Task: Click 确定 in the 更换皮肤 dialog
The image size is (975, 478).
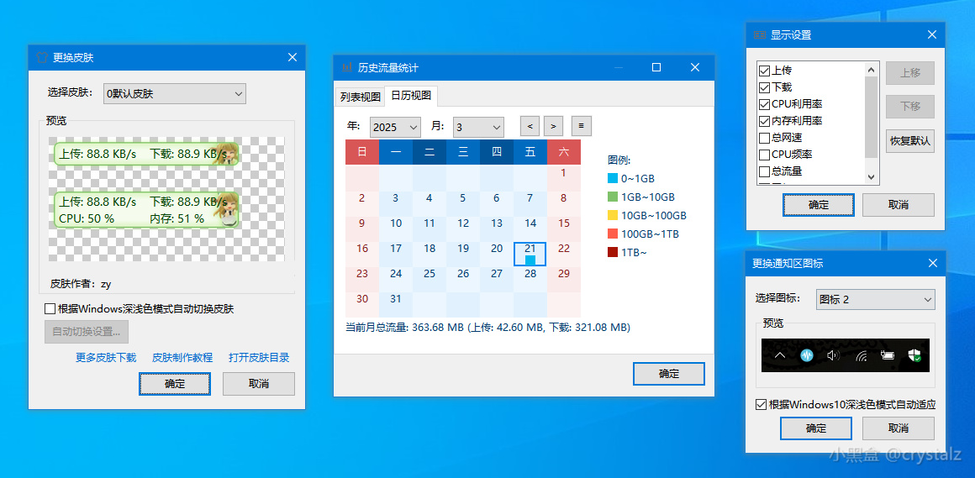Action: [x=175, y=384]
